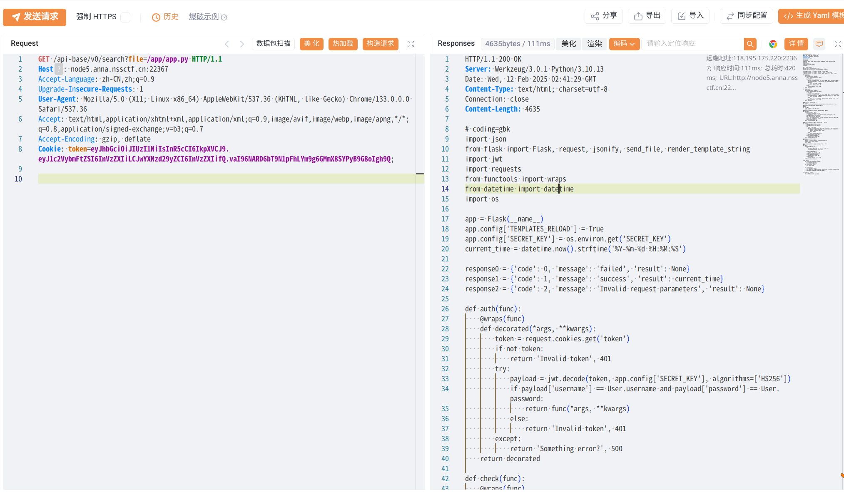Toggle the Force HTTPS checkbox

click(x=125, y=17)
